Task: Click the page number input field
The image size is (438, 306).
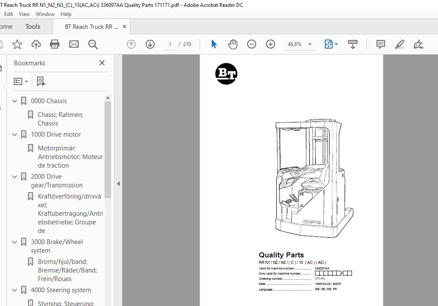Action: [170, 44]
